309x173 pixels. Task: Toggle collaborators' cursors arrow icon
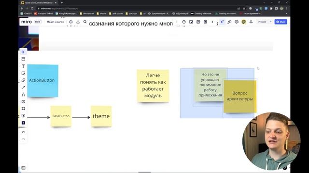pos(222,22)
